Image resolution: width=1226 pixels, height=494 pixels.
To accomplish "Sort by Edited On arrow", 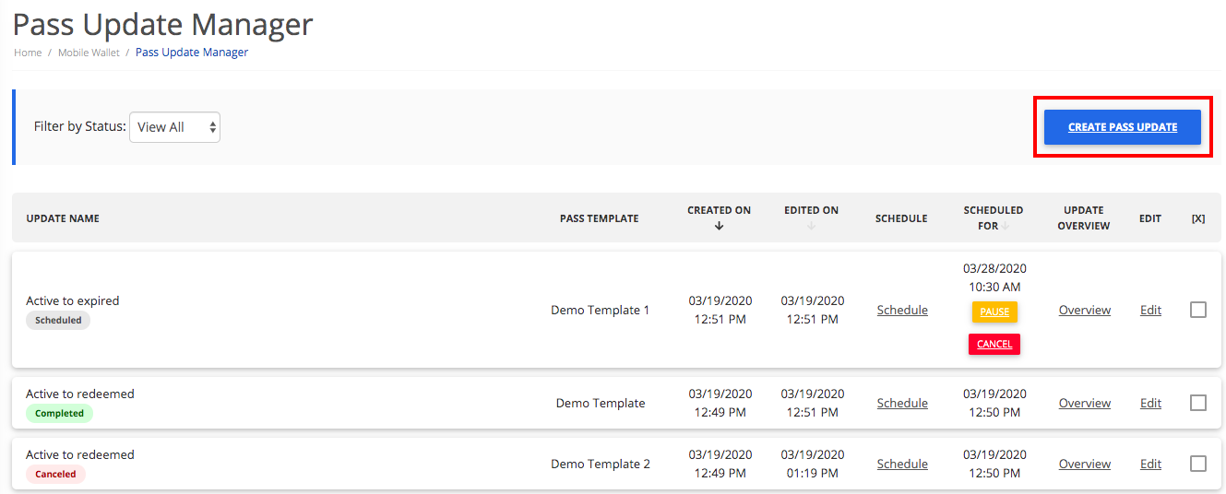I will [x=811, y=226].
